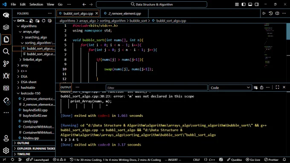290x163 pixels.
Task: Open the File menu
Action: (x=13, y=4)
